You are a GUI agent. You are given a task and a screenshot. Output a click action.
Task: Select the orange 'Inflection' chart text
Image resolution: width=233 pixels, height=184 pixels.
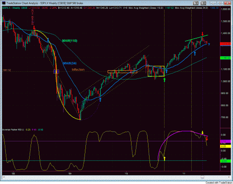click(78, 70)
